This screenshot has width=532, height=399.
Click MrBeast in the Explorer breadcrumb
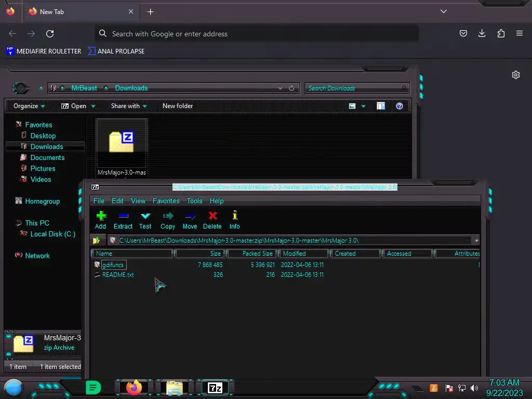[84, 88]
